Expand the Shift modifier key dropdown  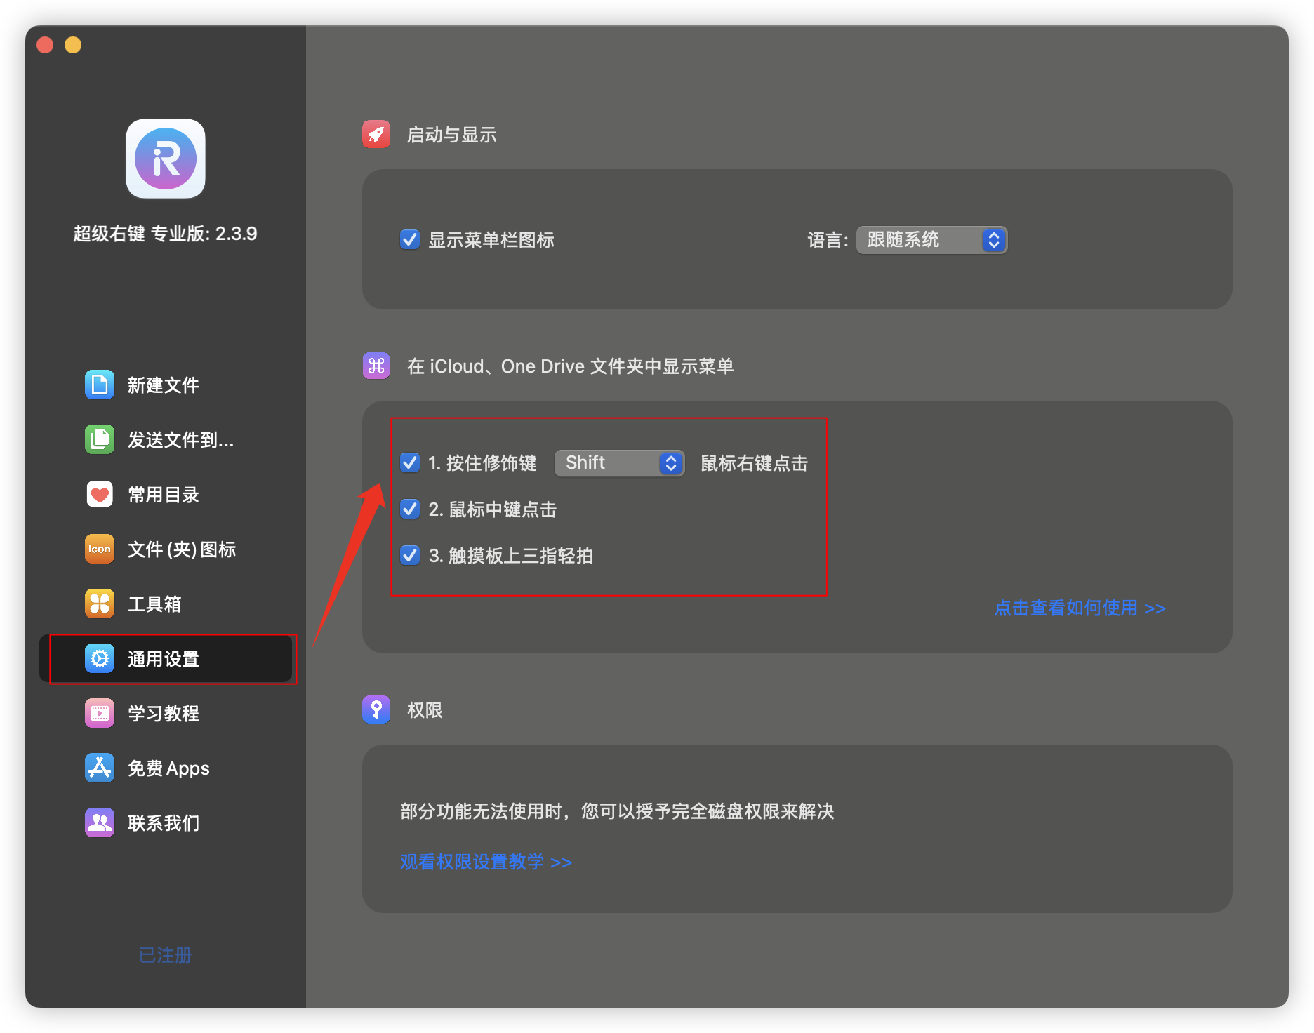point(619,463)
